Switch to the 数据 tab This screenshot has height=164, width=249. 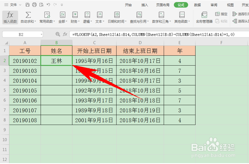(x=197, y=5)
